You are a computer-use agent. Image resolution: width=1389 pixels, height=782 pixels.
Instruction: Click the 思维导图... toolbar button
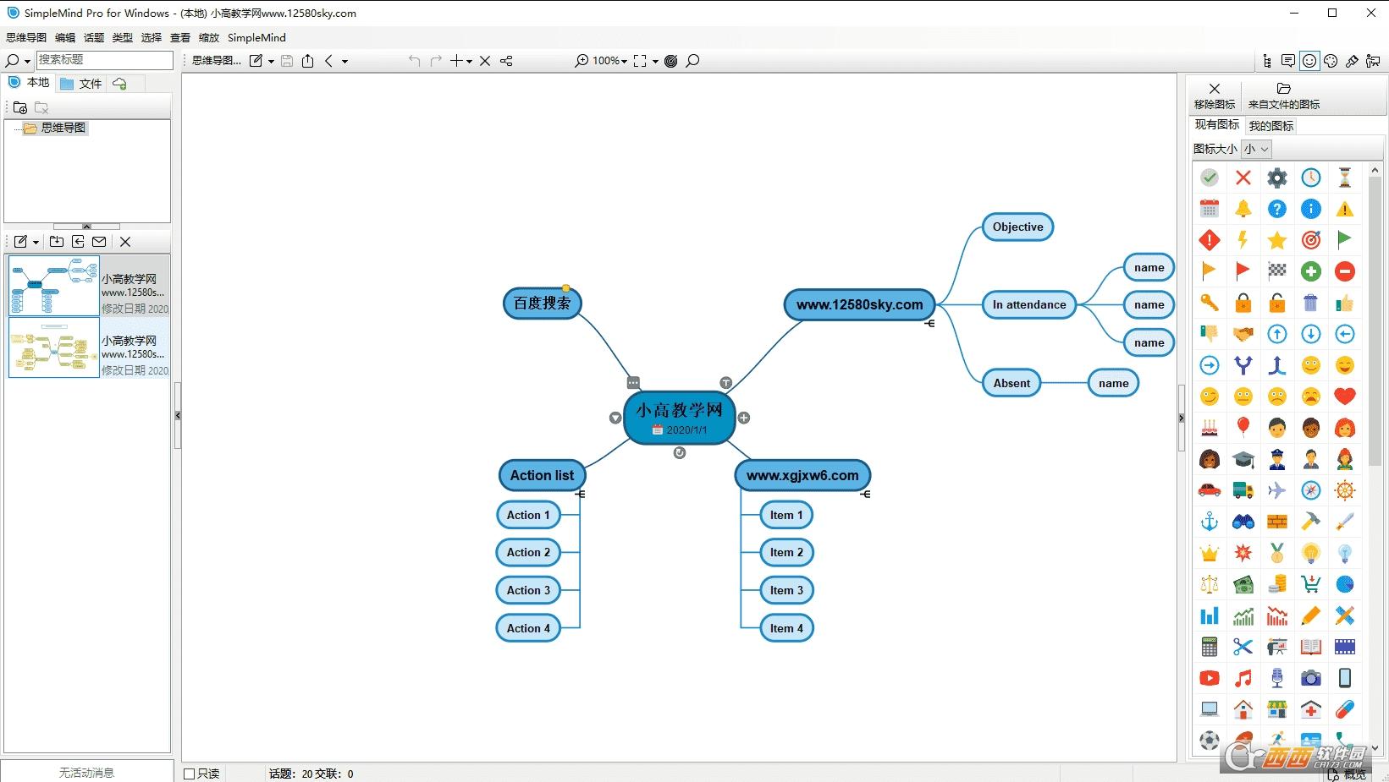pyautogui.click(x=217, y=61)
